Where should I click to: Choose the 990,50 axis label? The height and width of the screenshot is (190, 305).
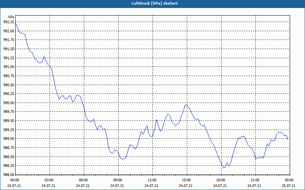click(9, 85)
